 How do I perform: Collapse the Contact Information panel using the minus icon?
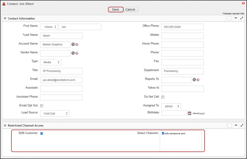tap(236, 18)
